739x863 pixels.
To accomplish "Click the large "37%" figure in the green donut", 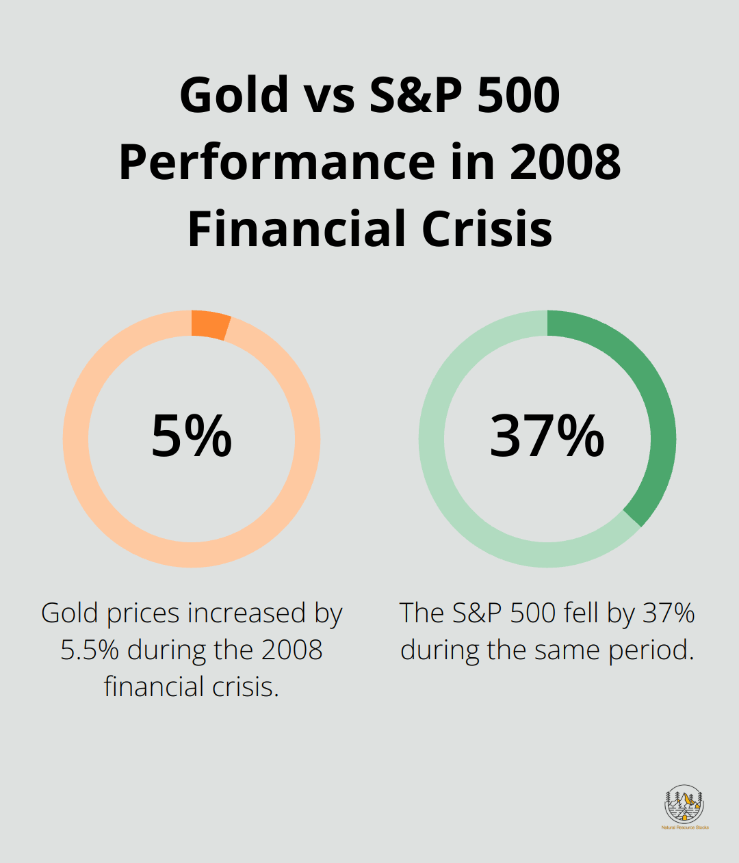I will point(547,436).
